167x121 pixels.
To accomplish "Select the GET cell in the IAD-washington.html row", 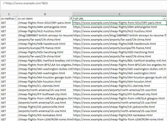I will (9, 73).
